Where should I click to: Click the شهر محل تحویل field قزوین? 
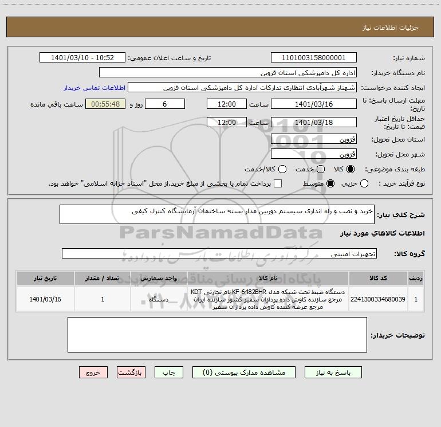pyautogui.click(x=314, y=154)
